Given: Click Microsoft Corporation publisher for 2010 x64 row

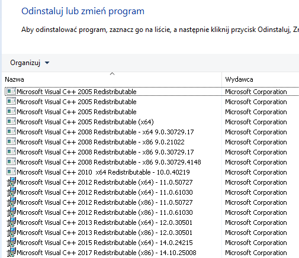Looking at the screenshot, I should point(256,172).
